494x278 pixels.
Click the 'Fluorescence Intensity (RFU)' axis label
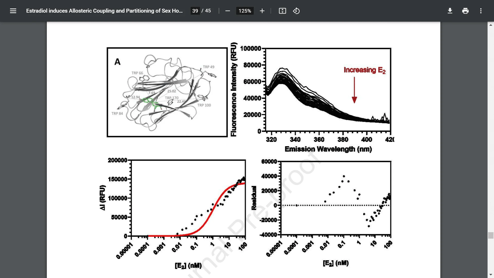233,89
